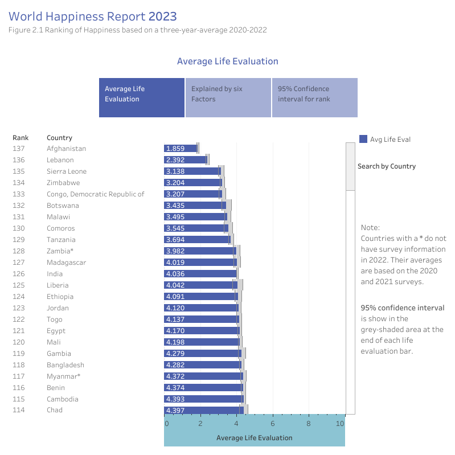Switch to Explained by six Factors tab
The image size is (455, 455).
(x=228, y=98)
